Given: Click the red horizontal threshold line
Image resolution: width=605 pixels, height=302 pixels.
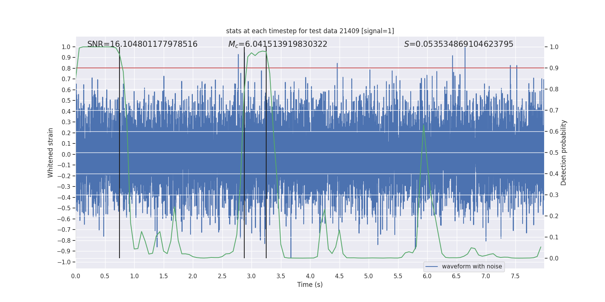Looking at the screenshot, I should [310, 68].
